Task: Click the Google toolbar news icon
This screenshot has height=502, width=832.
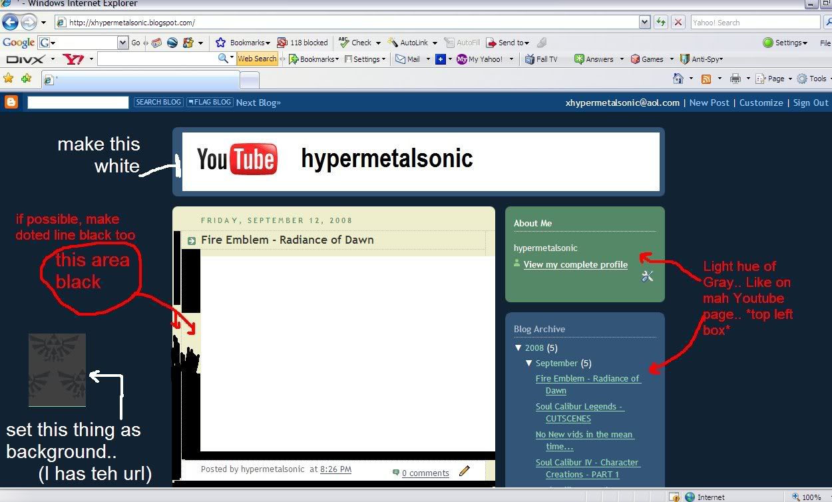Action: (x=156, y=43)
